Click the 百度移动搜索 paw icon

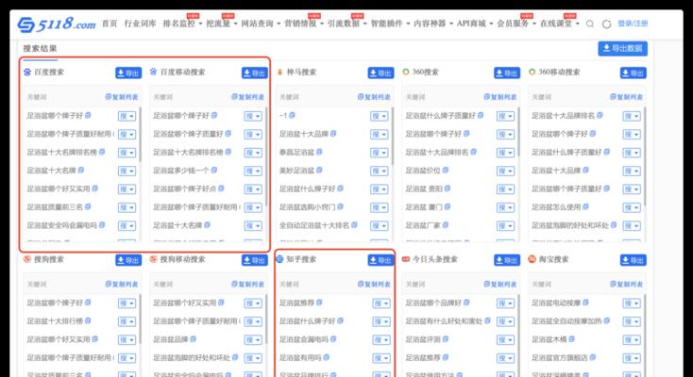153,72
